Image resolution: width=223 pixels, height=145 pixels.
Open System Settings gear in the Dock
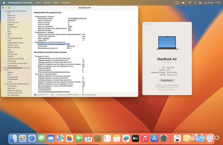(164, 138)
